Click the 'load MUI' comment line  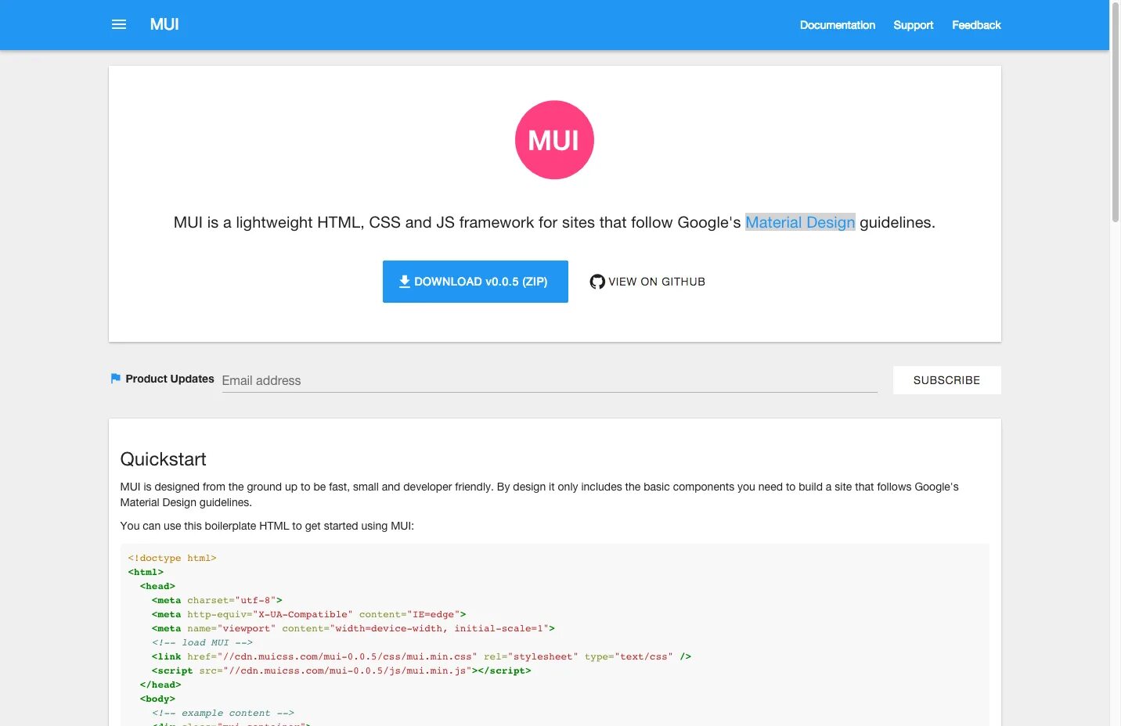point(202,642)
